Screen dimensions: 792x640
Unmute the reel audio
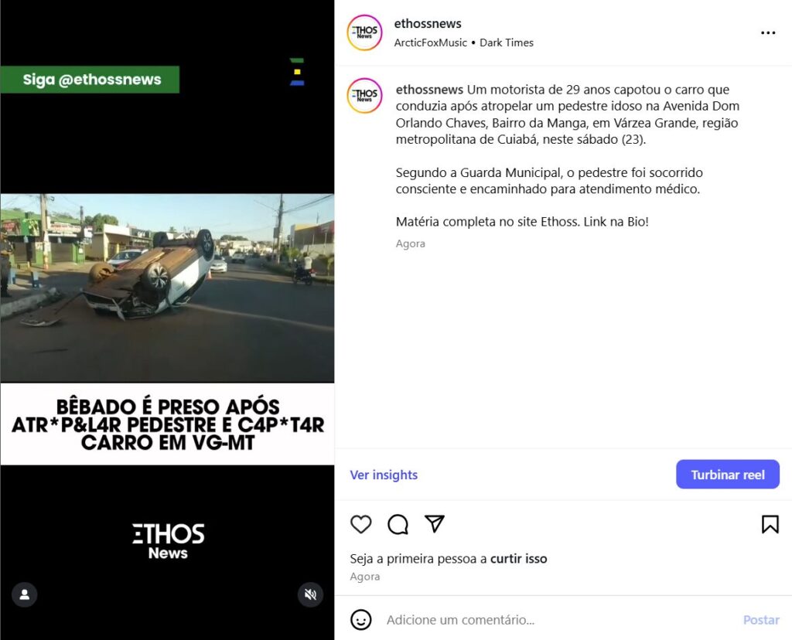(x=310, y=594)
